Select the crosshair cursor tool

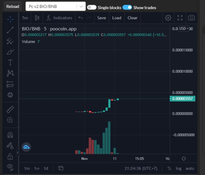tap(10, 19)
